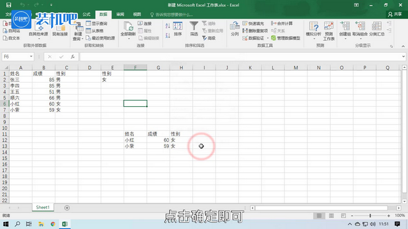Click 管理数据模型 (Manage Data Model)
The width and height of the screenshot is (408, 229).
pyautogui.click(x=286, y=38)
